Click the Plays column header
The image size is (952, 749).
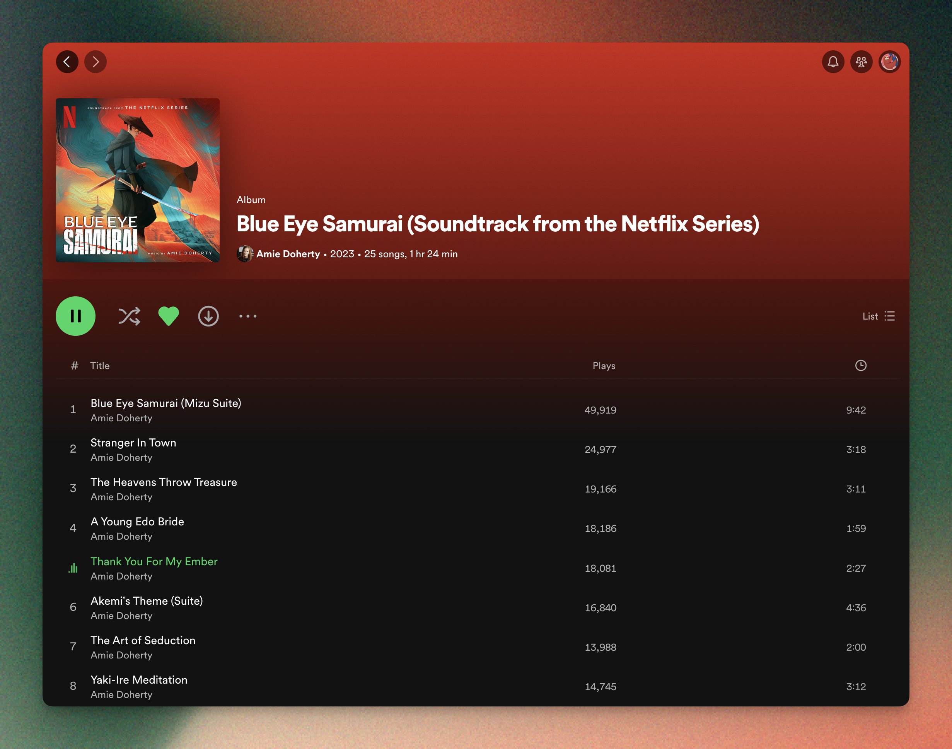click(604, 366)
